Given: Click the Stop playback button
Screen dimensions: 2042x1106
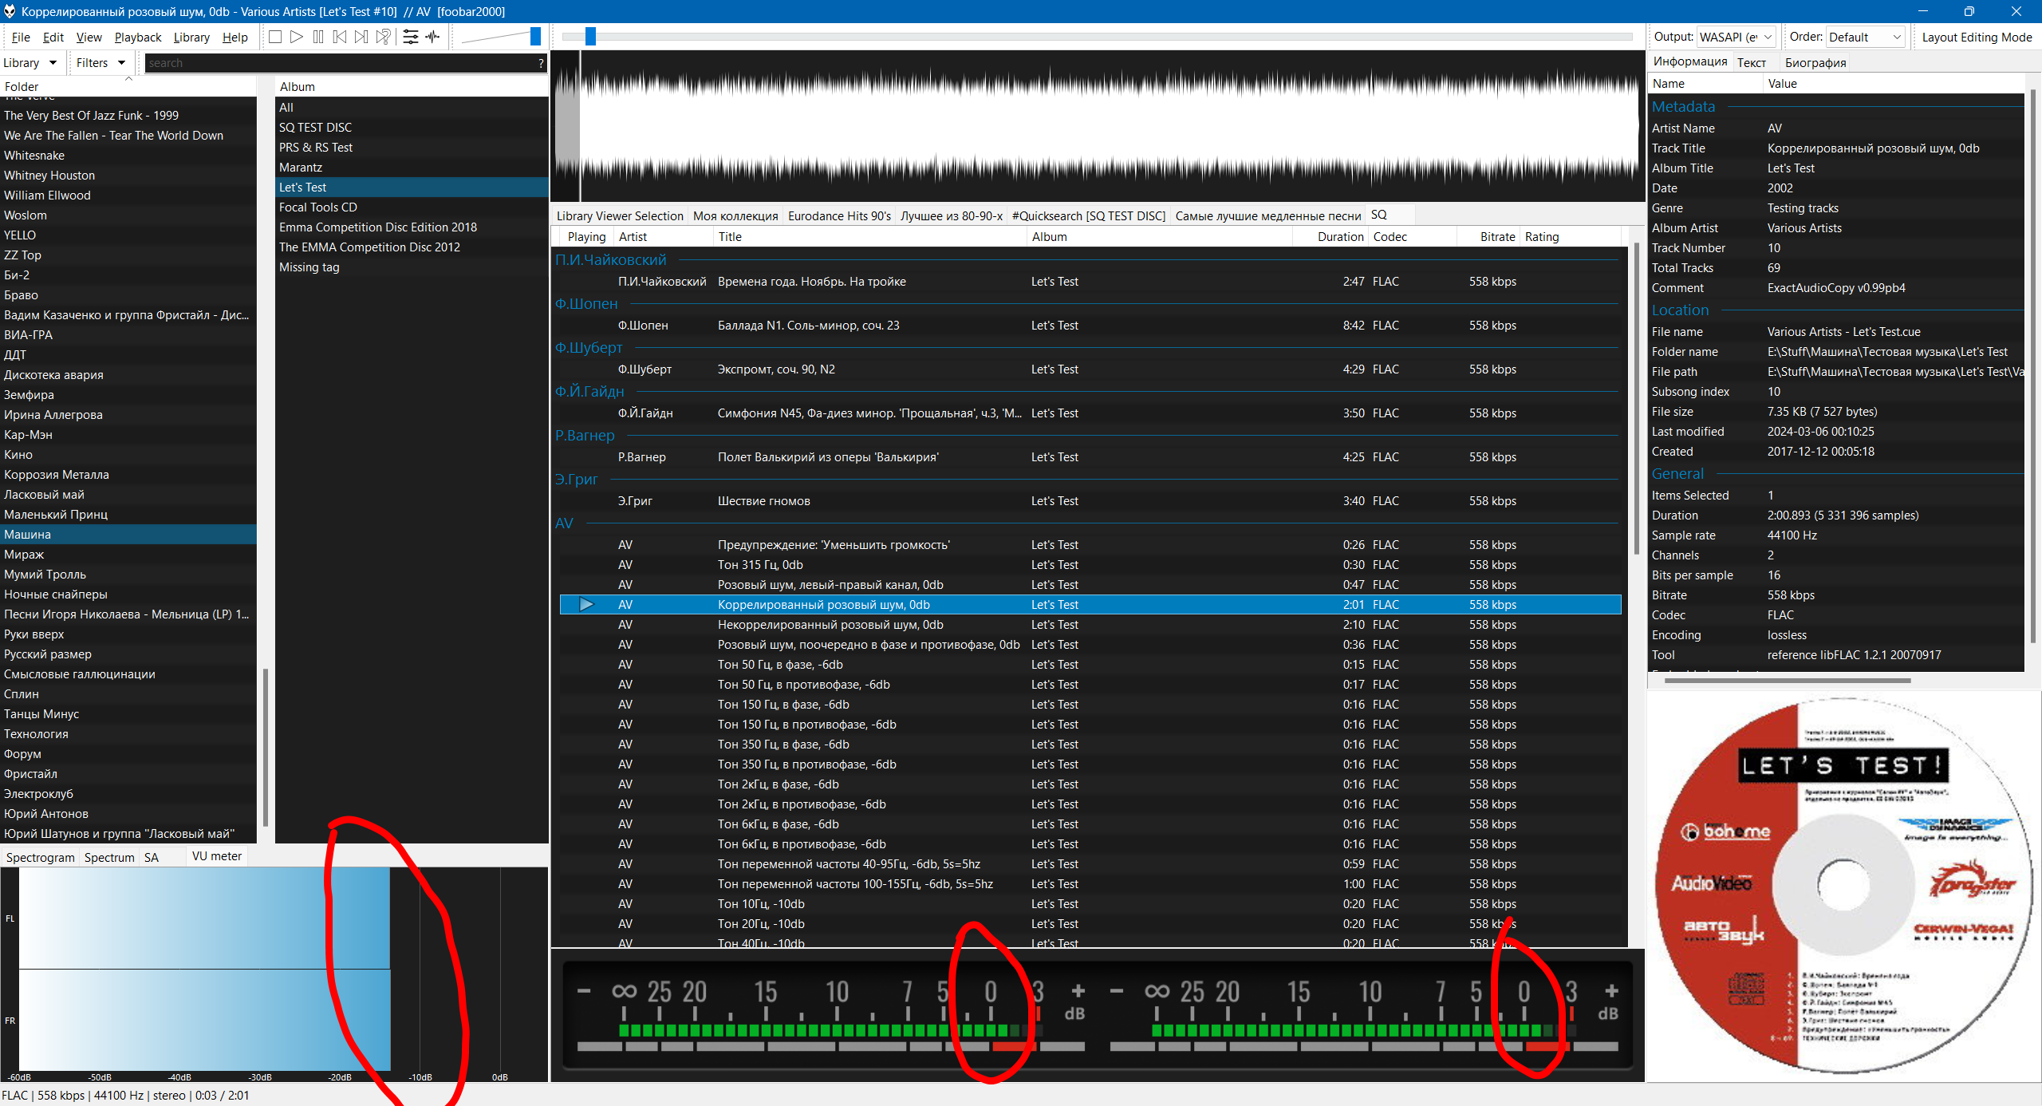Looking at the screenshot, I should (x=275, y=37).
